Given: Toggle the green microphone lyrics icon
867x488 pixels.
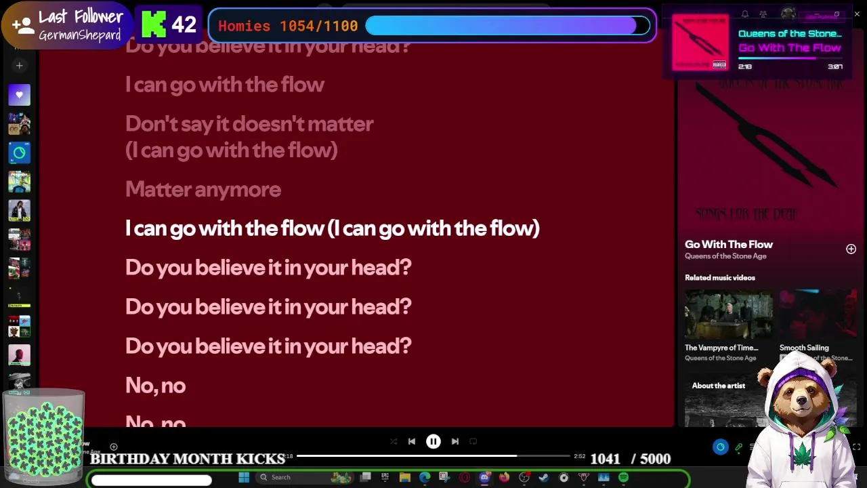Looking at the screenshot, I should pos(739,447).
